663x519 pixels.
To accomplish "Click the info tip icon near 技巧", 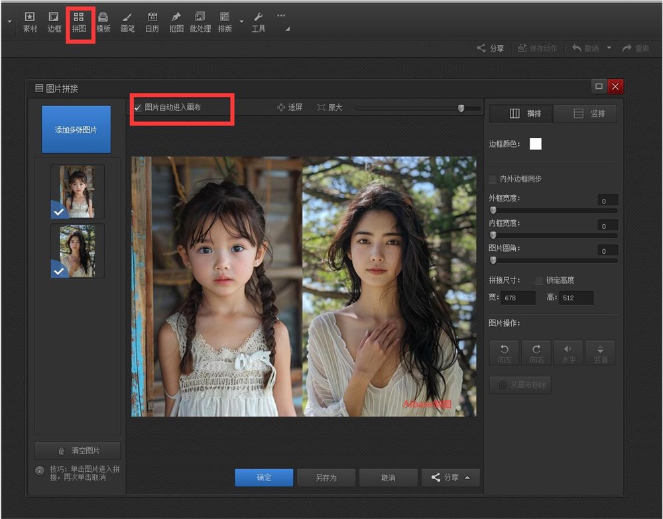I will click(40, 470).
